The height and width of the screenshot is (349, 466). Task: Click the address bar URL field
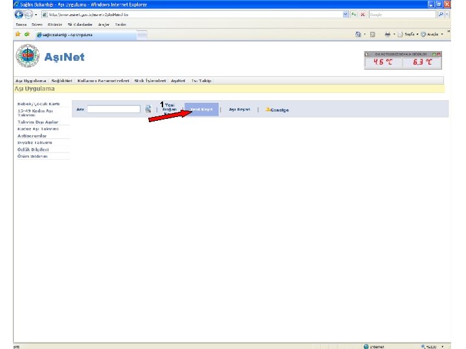click(x=192, y=14)
